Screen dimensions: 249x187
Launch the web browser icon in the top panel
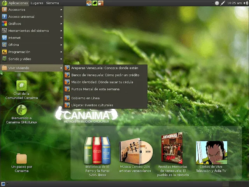(89, 3)
